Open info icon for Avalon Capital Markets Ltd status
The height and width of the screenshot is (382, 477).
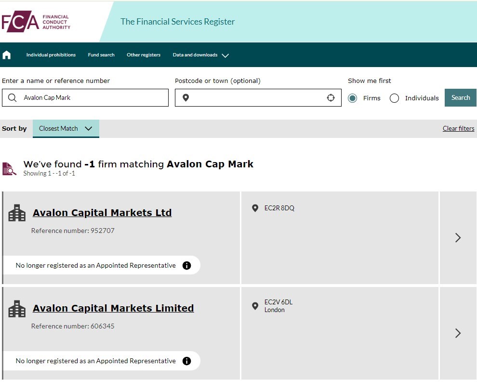(186, 266)
